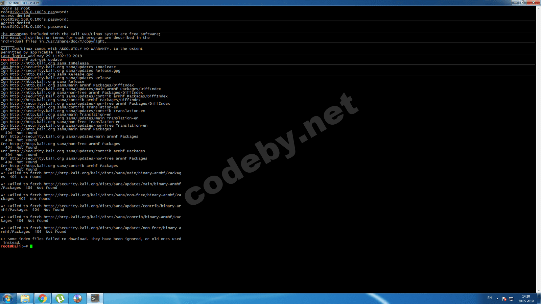The width and height of the screenshot is (541, 304).
Task: Click 'permitted by applicable law.' text
Action: click(32, 52)
